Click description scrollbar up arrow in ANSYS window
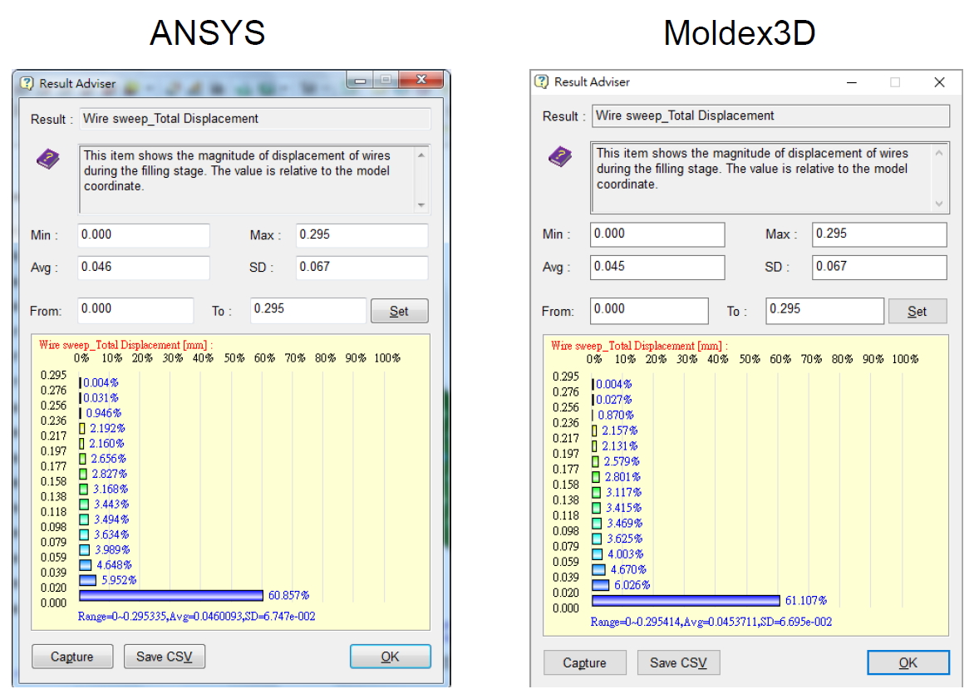974x689 pixels. (x=421, y=155)
